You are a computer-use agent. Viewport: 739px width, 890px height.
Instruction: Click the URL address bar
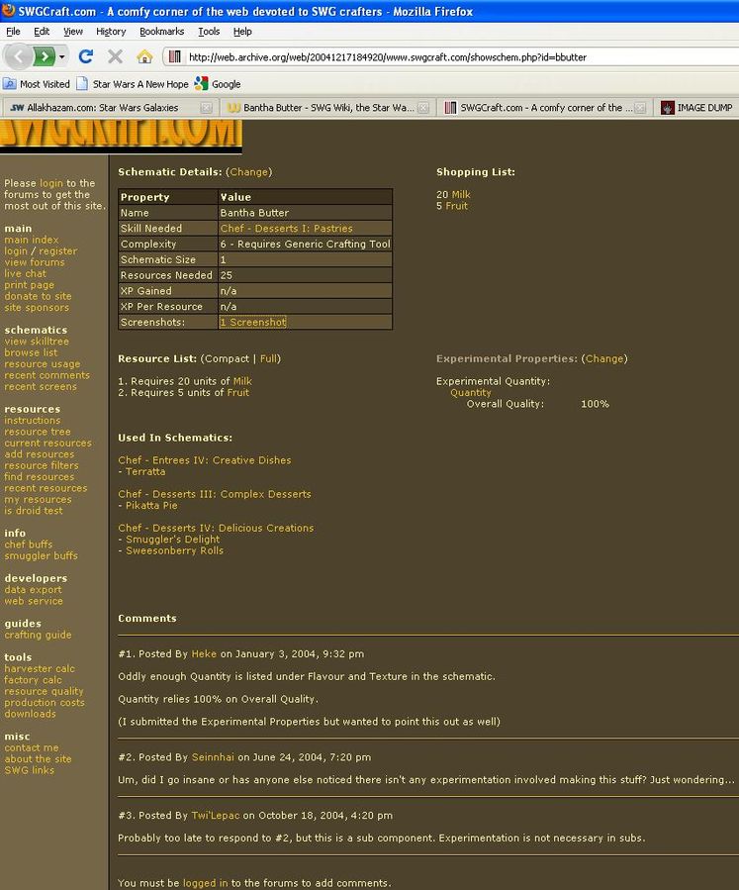click(x=445, y=57)
